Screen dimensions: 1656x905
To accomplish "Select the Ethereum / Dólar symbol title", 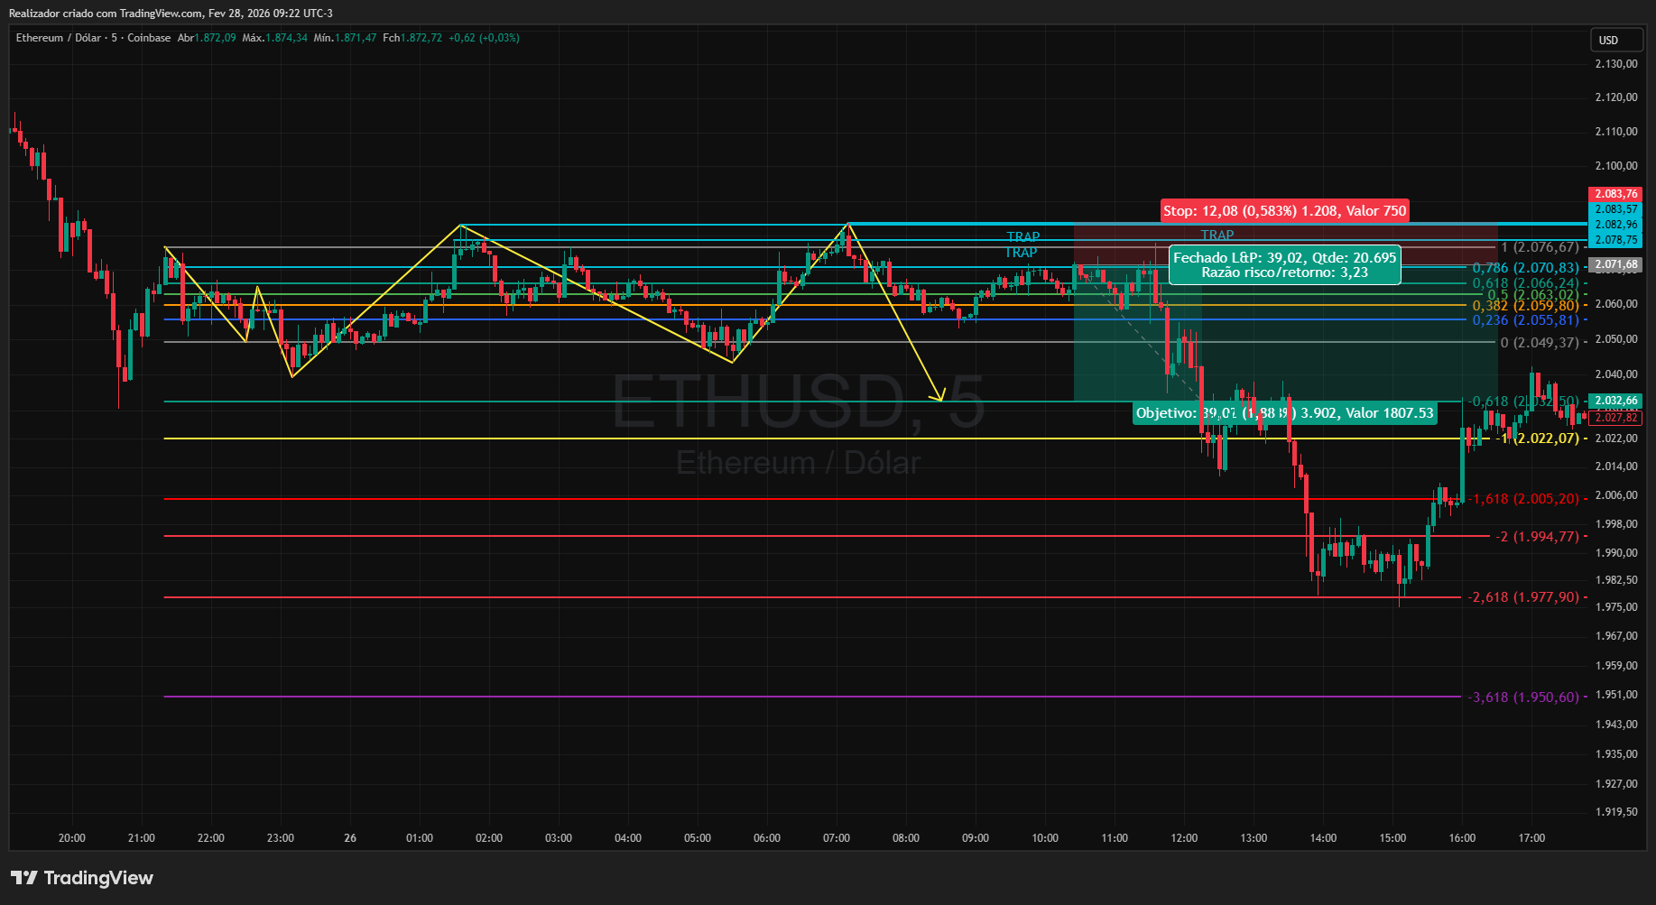I will (x=58, y=38).
